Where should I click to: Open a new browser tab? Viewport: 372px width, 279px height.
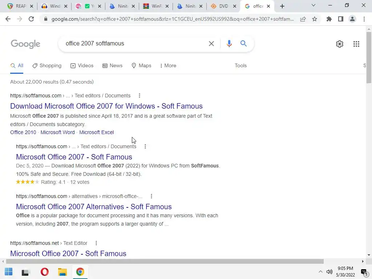pyautogui.click(x=282, y=6)
